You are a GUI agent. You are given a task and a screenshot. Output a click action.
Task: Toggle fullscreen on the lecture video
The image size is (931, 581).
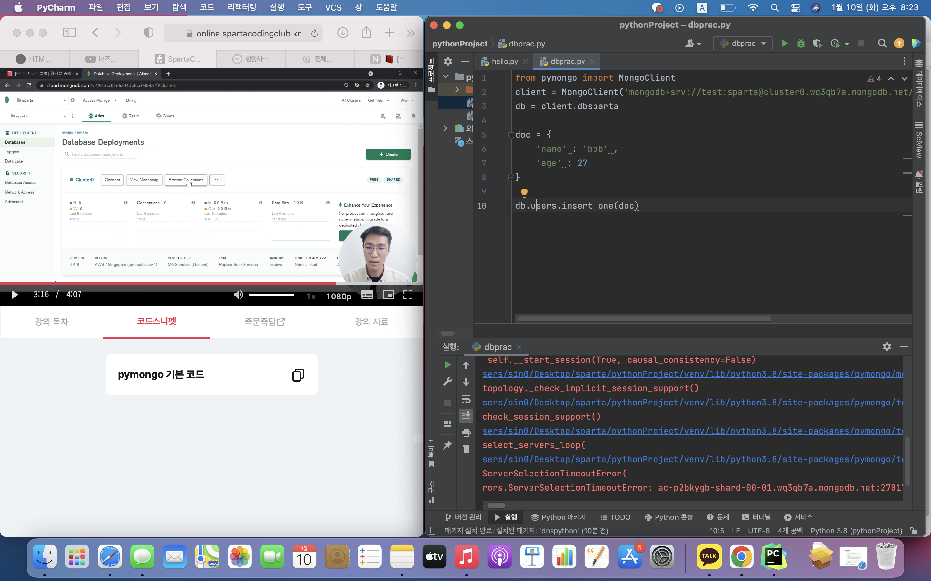pos(408,295)
